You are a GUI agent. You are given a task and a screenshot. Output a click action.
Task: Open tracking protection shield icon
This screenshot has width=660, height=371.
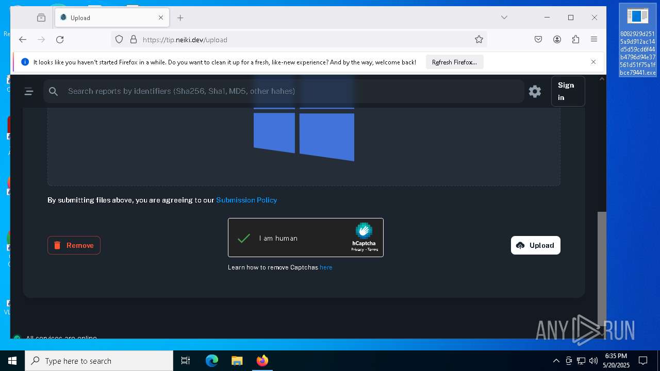[x=119, y=40]
